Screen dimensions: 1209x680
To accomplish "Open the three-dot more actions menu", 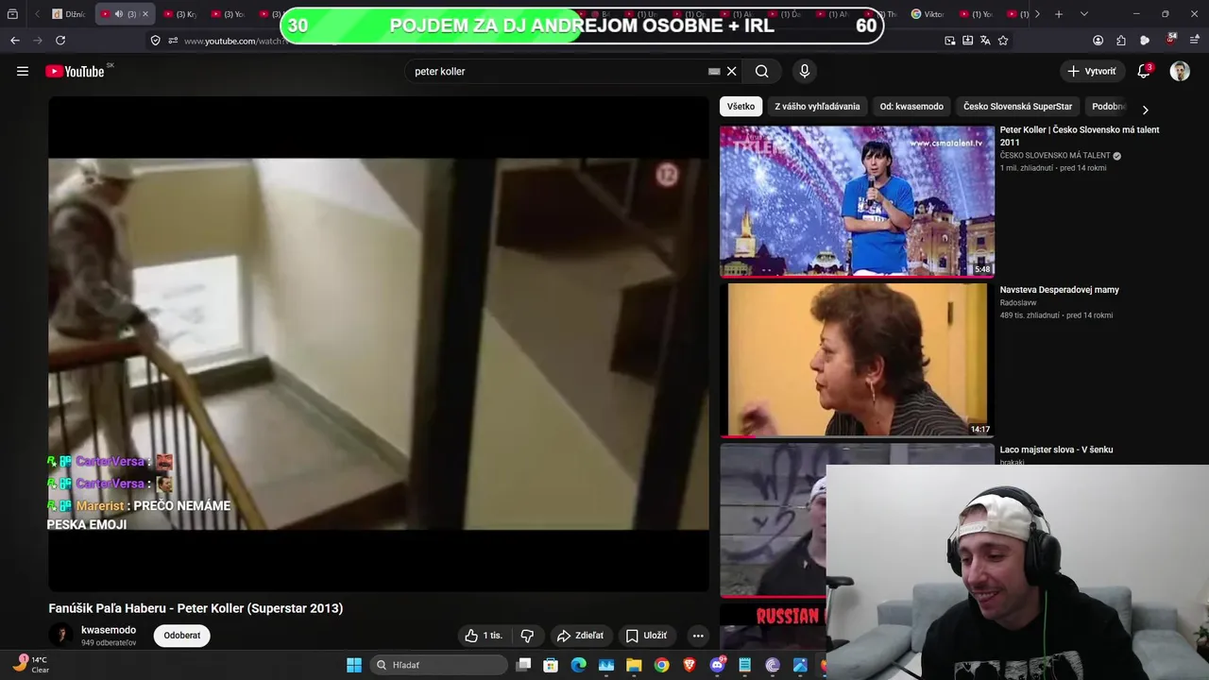I will (698, 636).
